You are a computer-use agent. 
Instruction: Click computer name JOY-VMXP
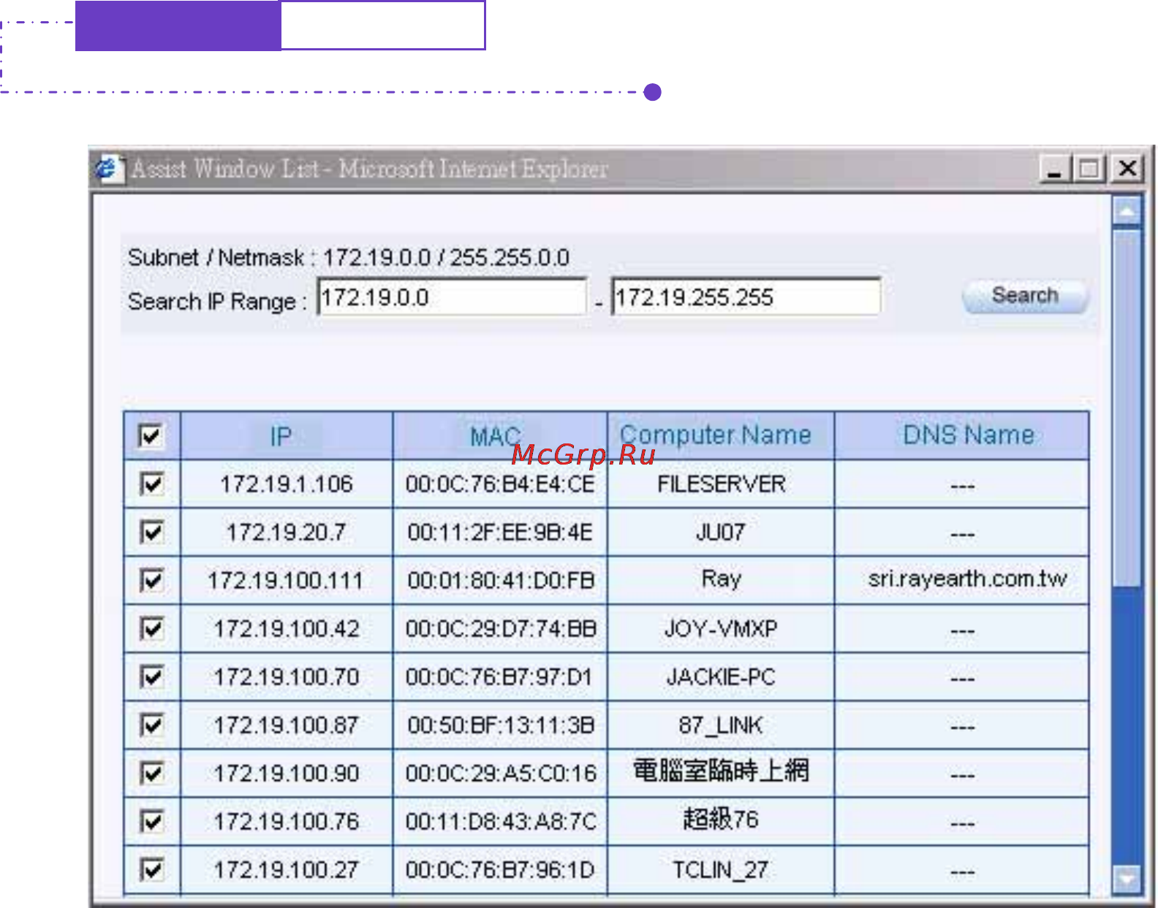pos(721,629)
